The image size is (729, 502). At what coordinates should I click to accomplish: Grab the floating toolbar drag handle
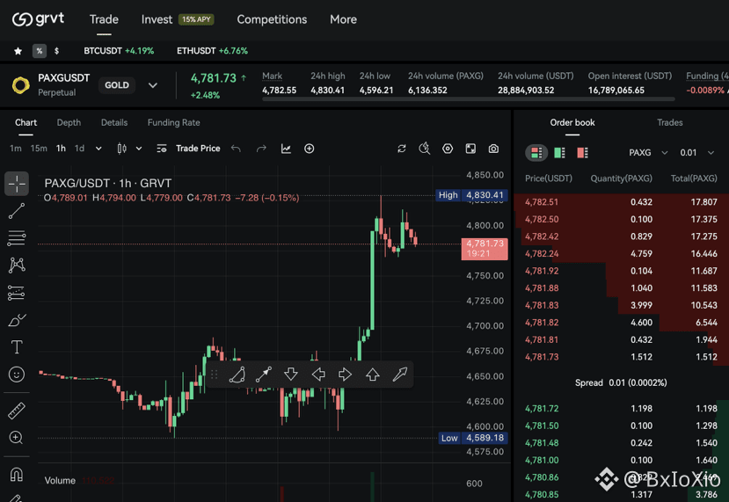point(215,375)
